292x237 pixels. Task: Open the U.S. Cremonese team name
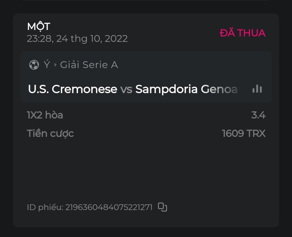(72, 89)
